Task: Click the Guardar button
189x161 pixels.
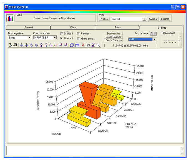Action: tap(153, 19)
